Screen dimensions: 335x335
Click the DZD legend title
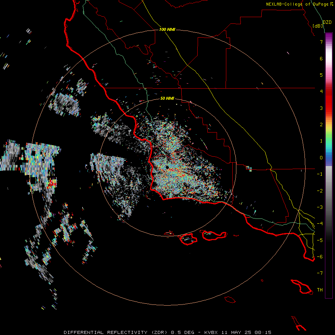(x=327, y=22)
